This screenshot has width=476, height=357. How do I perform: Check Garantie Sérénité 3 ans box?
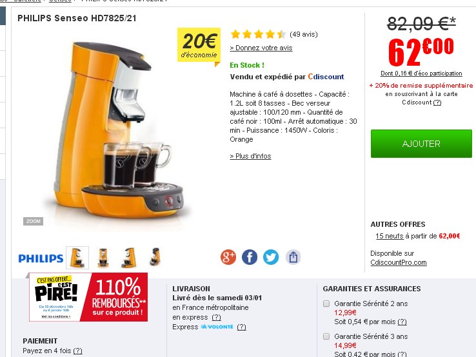[326, 336]
